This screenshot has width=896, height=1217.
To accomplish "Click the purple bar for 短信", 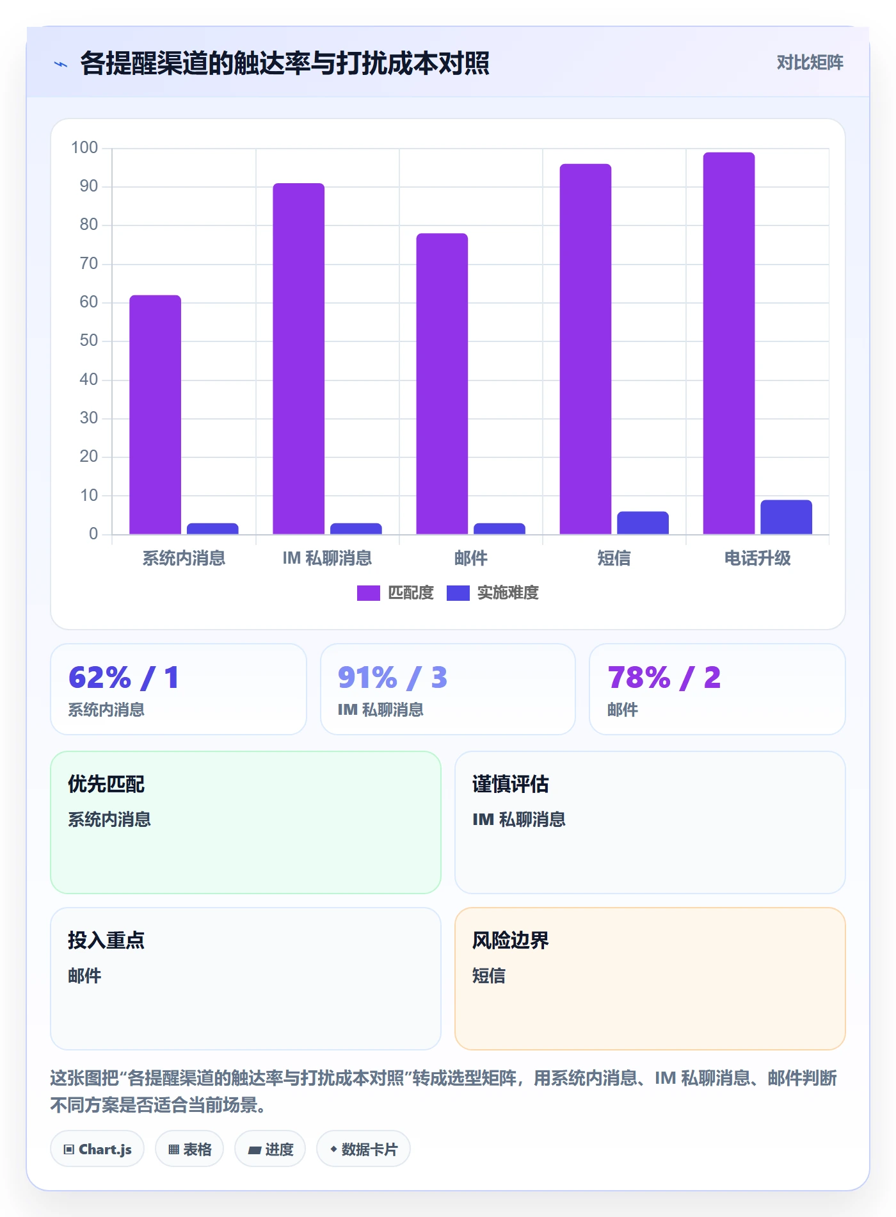I will tap(586, 349).
